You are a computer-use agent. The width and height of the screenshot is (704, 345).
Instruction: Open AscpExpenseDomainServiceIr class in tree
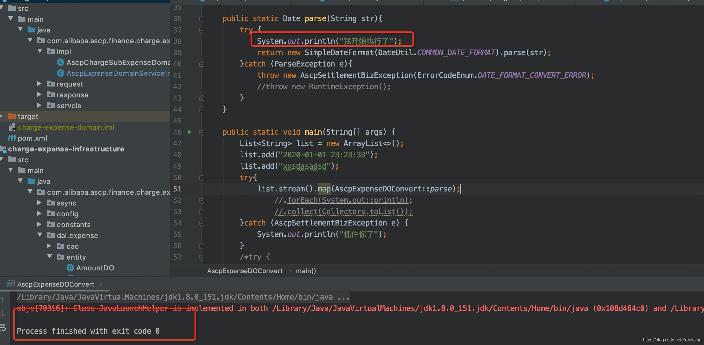(118, 73)
